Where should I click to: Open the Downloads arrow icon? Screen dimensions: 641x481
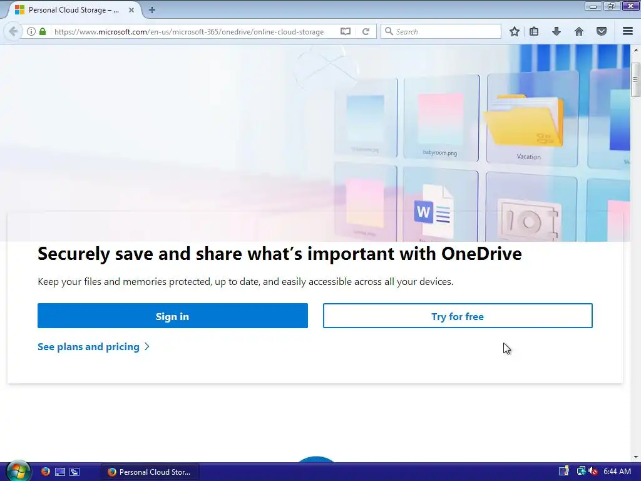coord(556,31)
